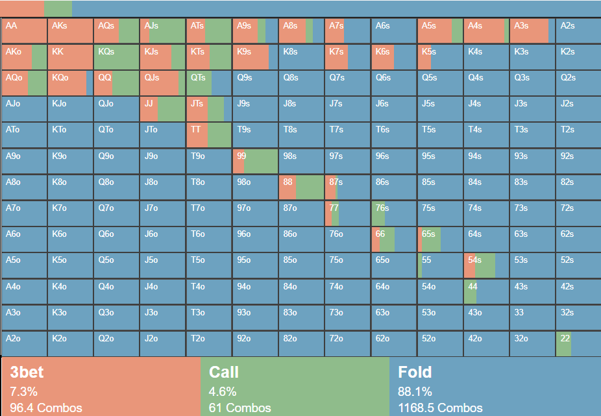Select the KK pocket pair cell
Viewport: 601px width, 416px height.
[x=70, y=57]
